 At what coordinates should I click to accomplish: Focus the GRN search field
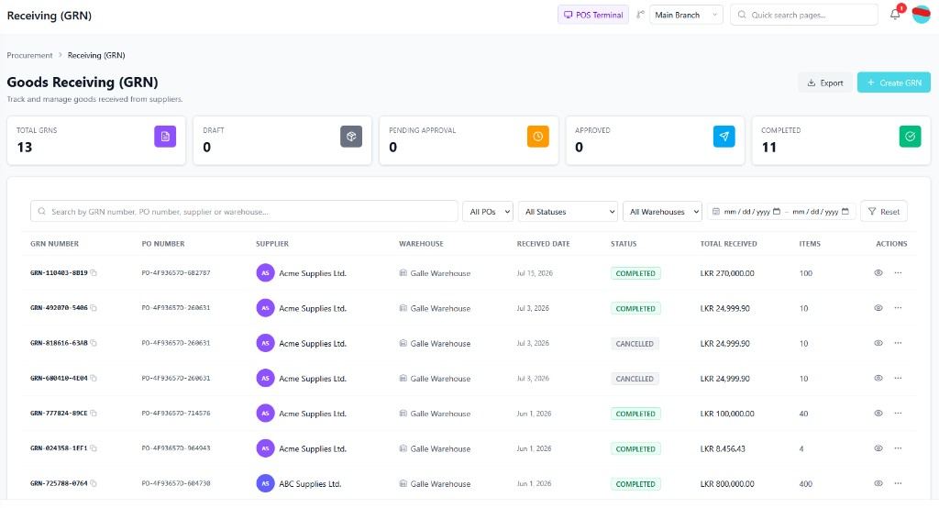pyautogui.click(x=244, y=212)
